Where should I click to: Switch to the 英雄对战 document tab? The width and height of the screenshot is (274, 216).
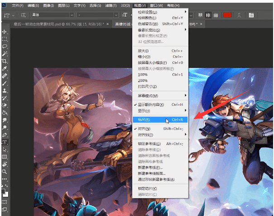point(122,23)
